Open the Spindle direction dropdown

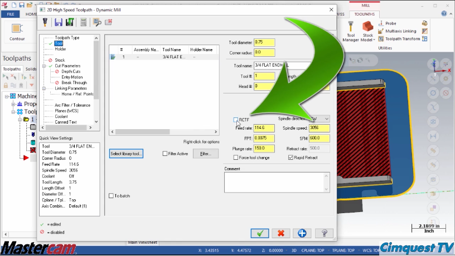tap(326, 119)
